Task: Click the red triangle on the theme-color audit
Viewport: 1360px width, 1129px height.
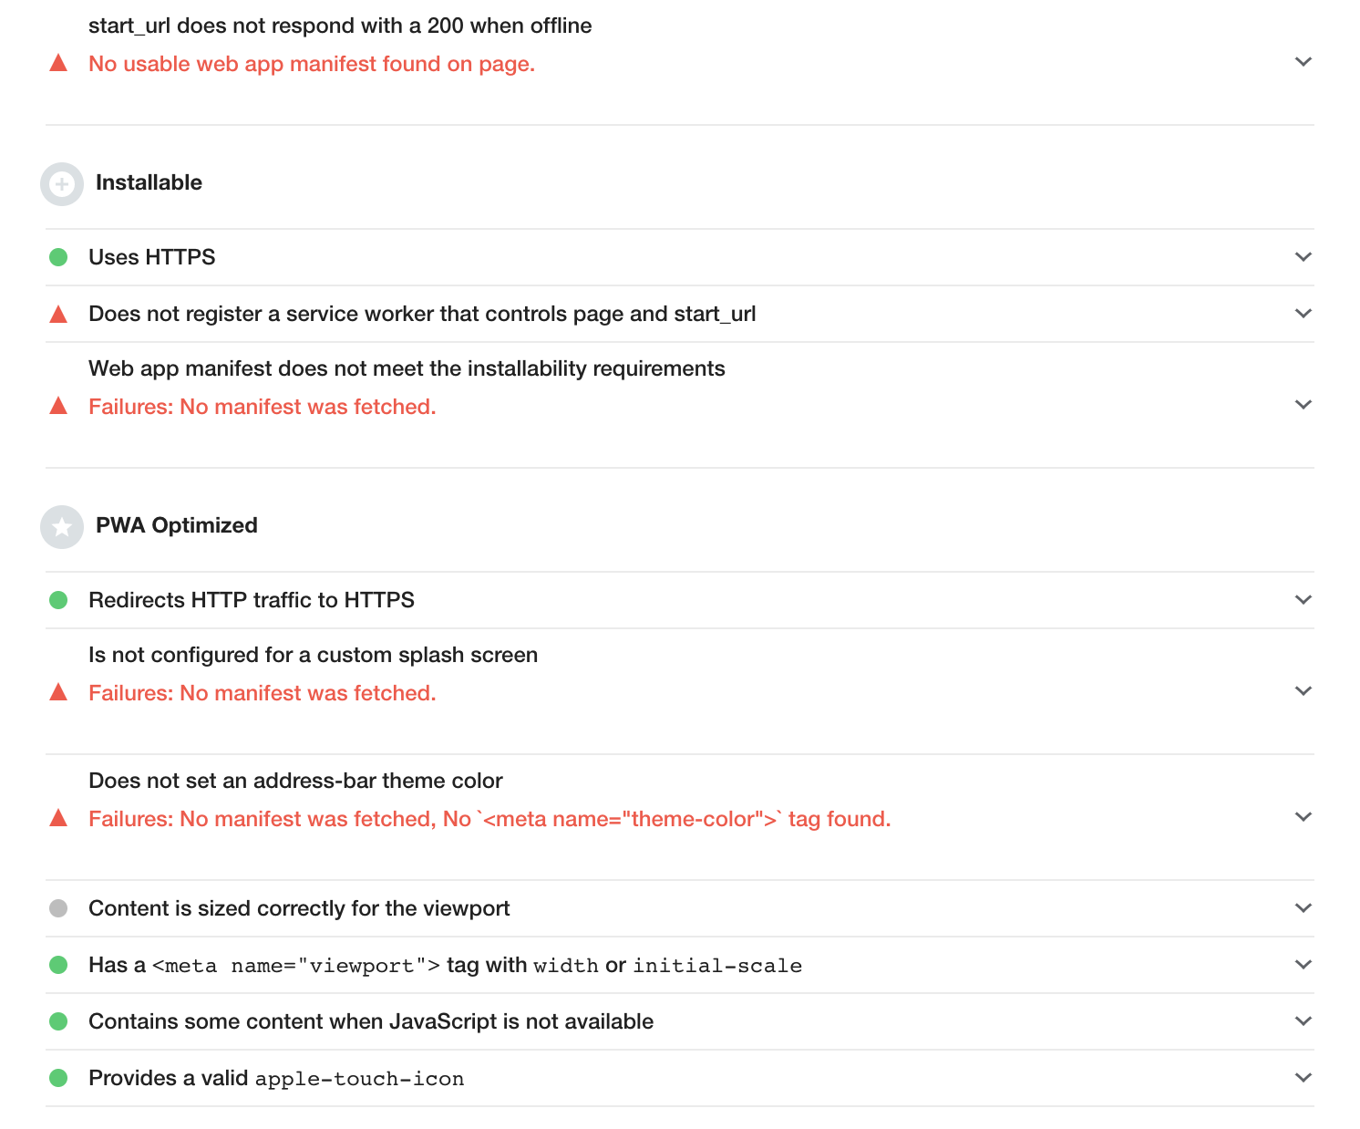Action: [x=58, y=817]
